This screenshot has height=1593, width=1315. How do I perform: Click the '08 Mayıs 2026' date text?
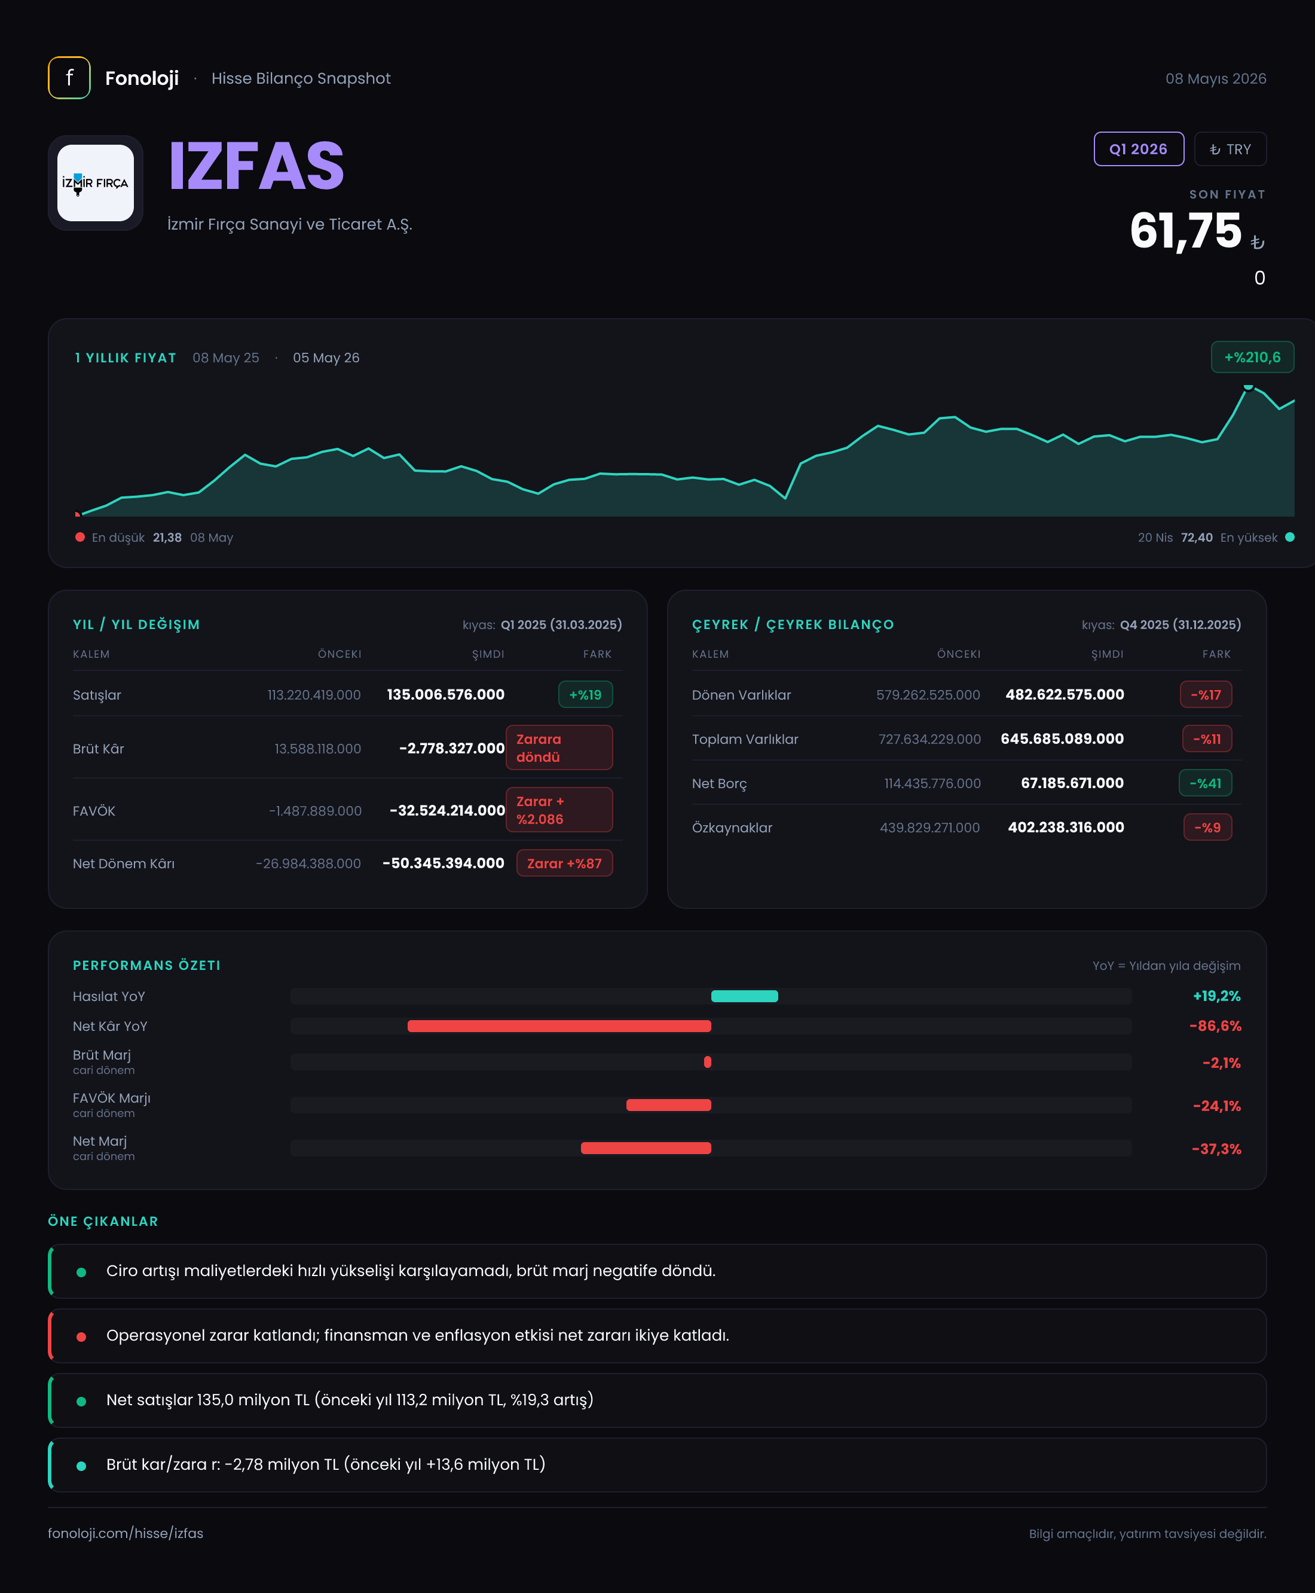(1216, 79)
